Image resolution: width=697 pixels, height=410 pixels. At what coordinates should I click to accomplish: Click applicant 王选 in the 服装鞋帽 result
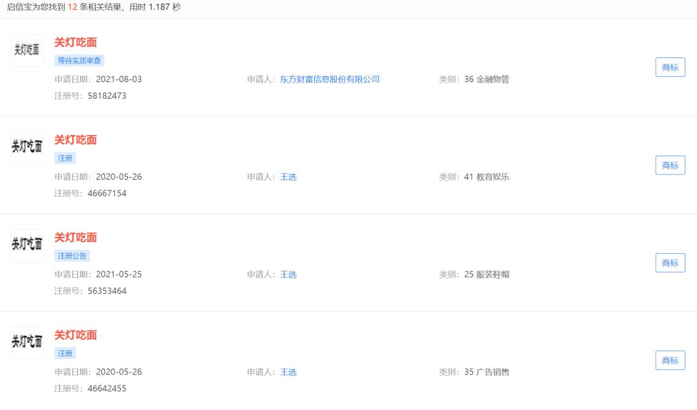(x=288, y=274)
